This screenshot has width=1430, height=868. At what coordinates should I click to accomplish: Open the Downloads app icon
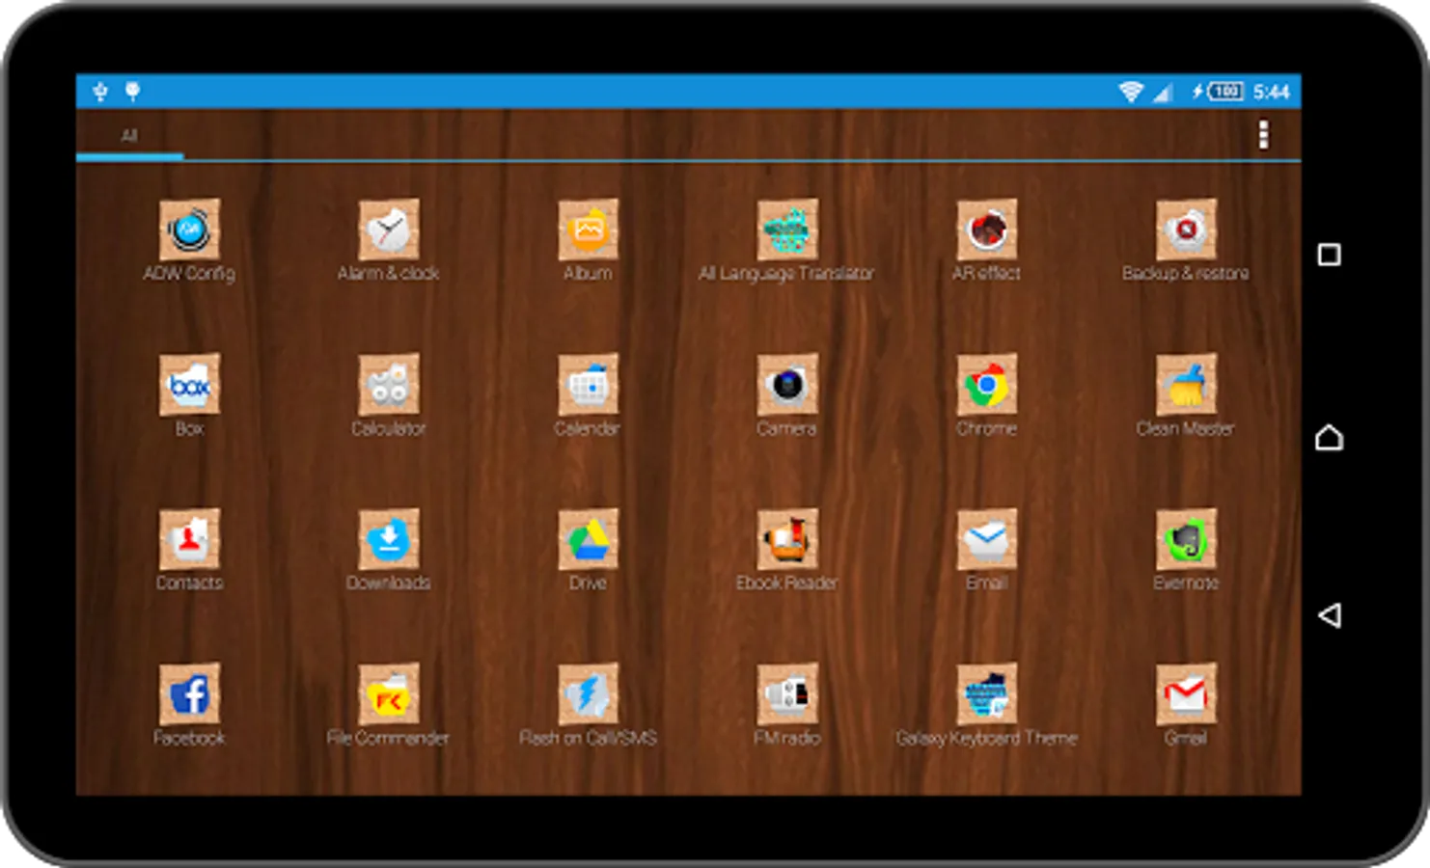pyautogui.click(x=389, y=539)
